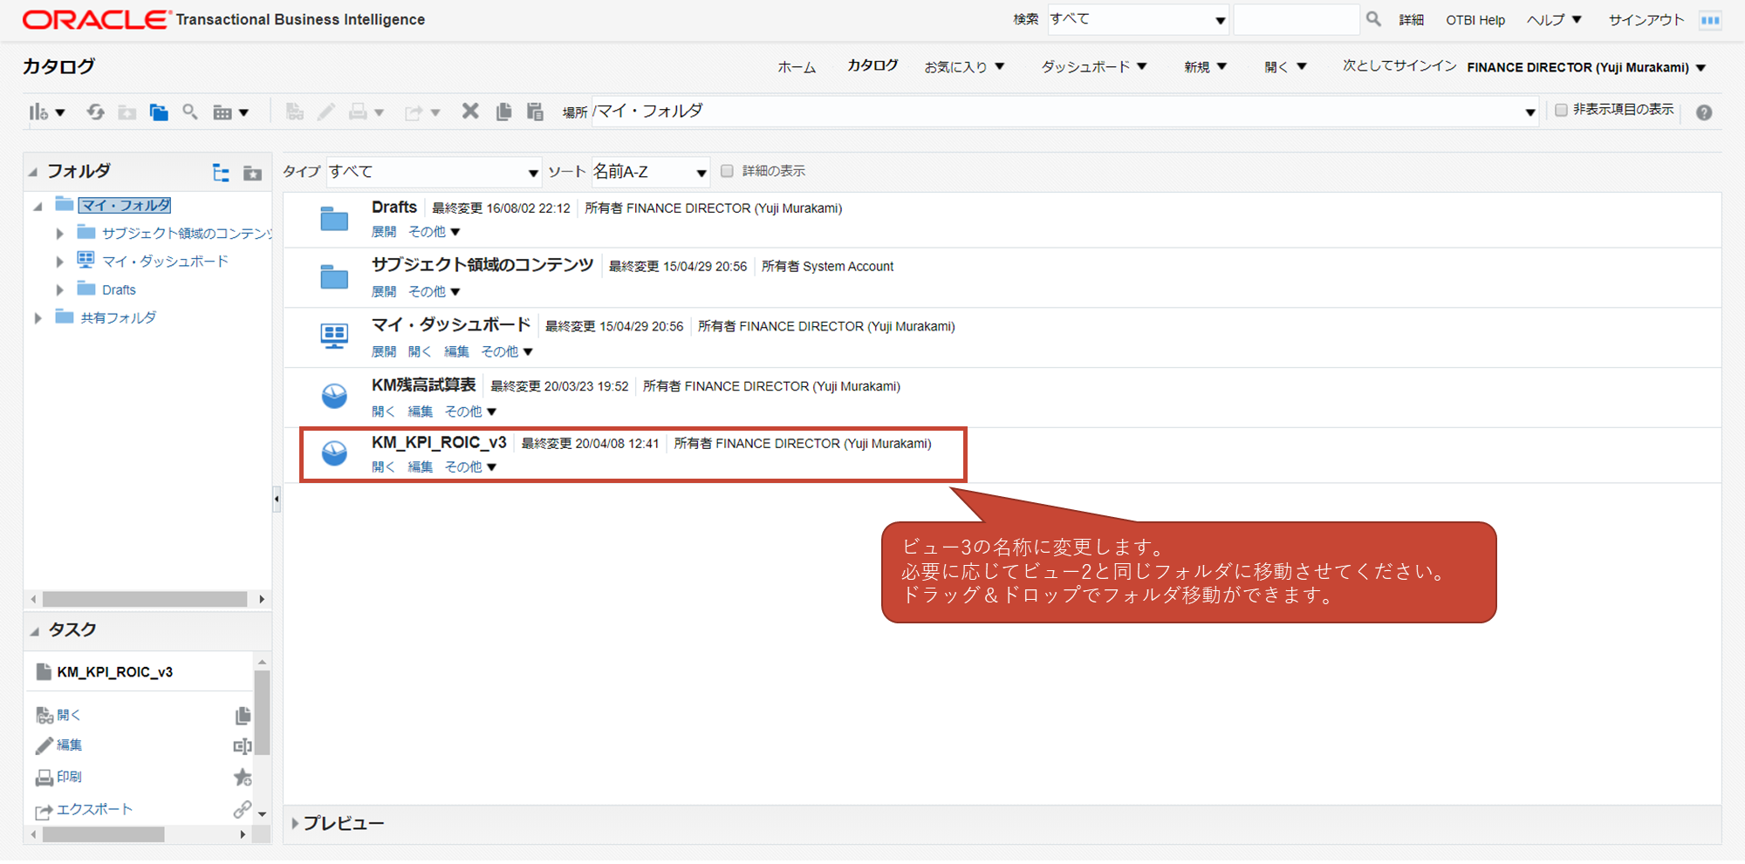
Task: Open the 開く menu in header
Action: coord(1285,67)
